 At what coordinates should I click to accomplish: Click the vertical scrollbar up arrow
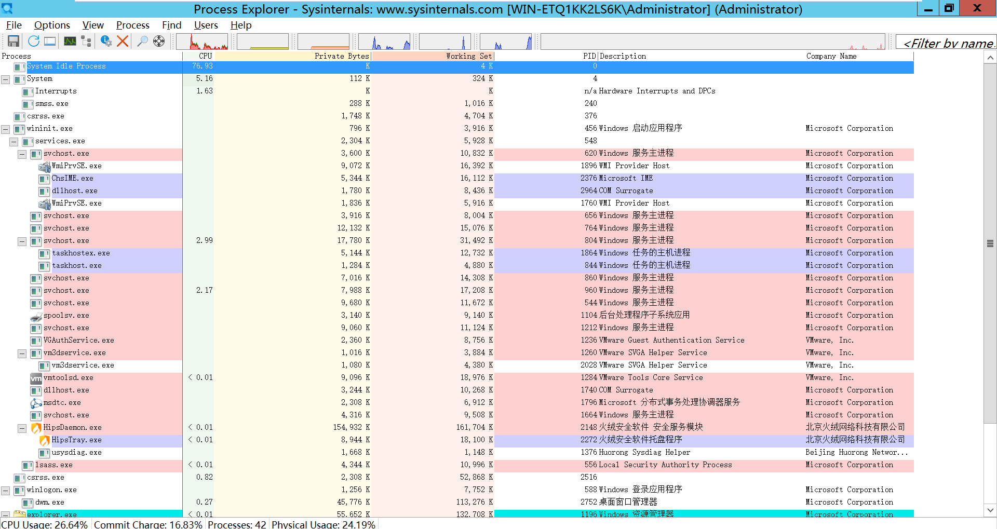coord(990,58)
